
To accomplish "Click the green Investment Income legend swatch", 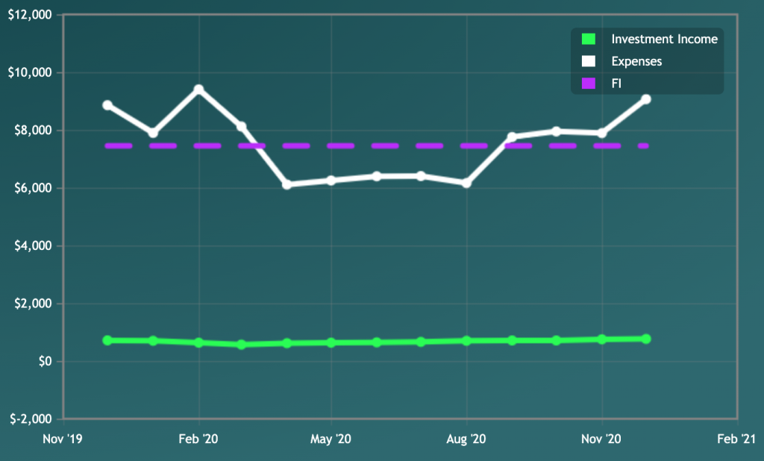I will coord(589,40).
